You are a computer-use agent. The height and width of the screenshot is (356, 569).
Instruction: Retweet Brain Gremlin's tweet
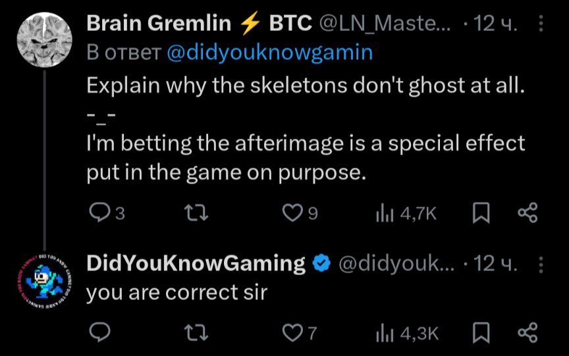pos(194,212)
